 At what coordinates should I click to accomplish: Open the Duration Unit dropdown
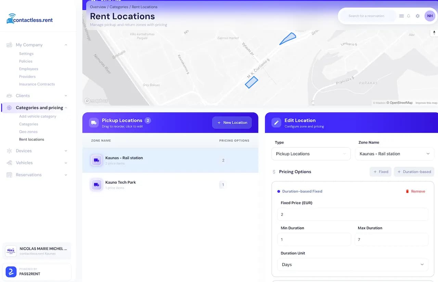(352, 265)
